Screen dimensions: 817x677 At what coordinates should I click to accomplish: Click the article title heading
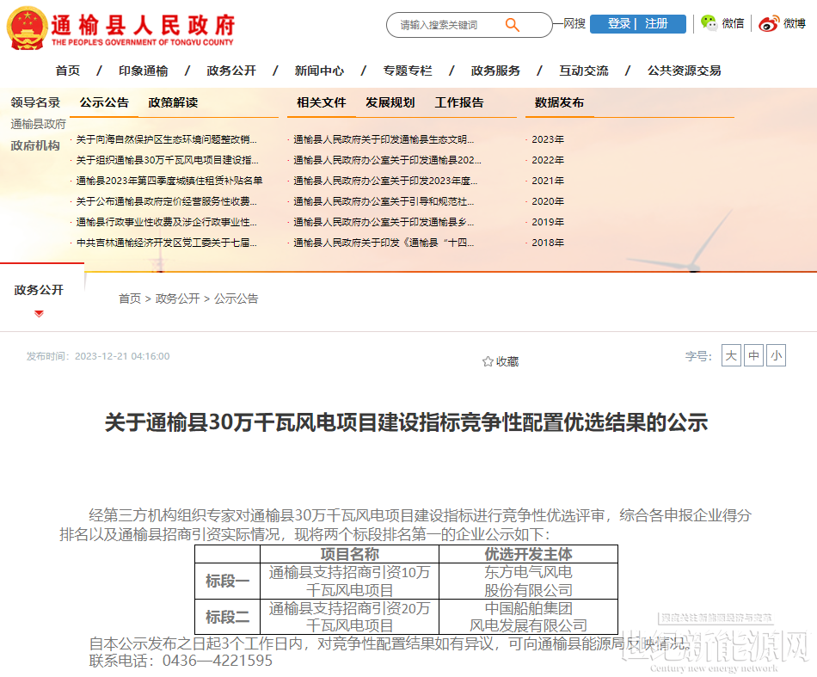pos(406,422)
